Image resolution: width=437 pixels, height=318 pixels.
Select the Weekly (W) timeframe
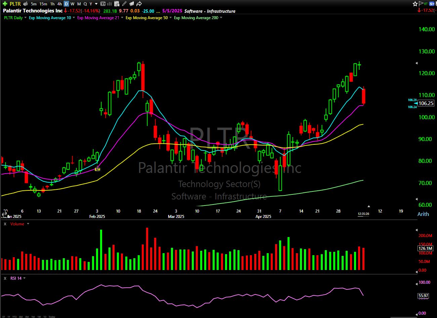pyautogui.click(x=73, y=4)
